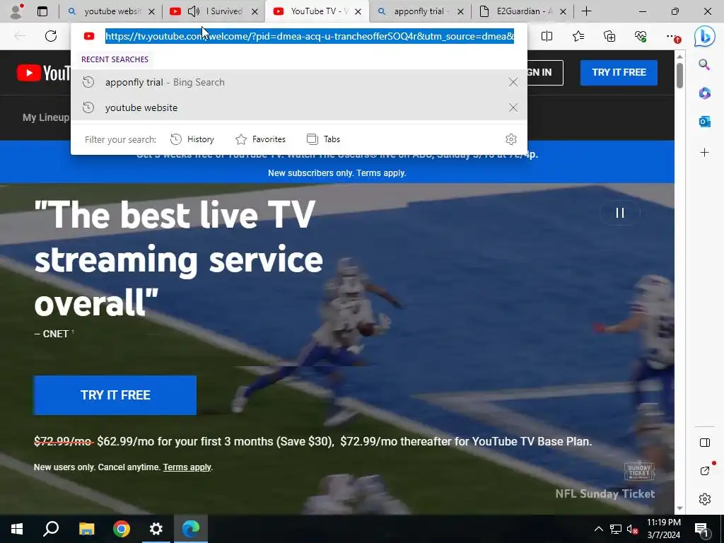Filter search by Tabs
The width and height of the screenshot is (724, 543).
[323, 139]
